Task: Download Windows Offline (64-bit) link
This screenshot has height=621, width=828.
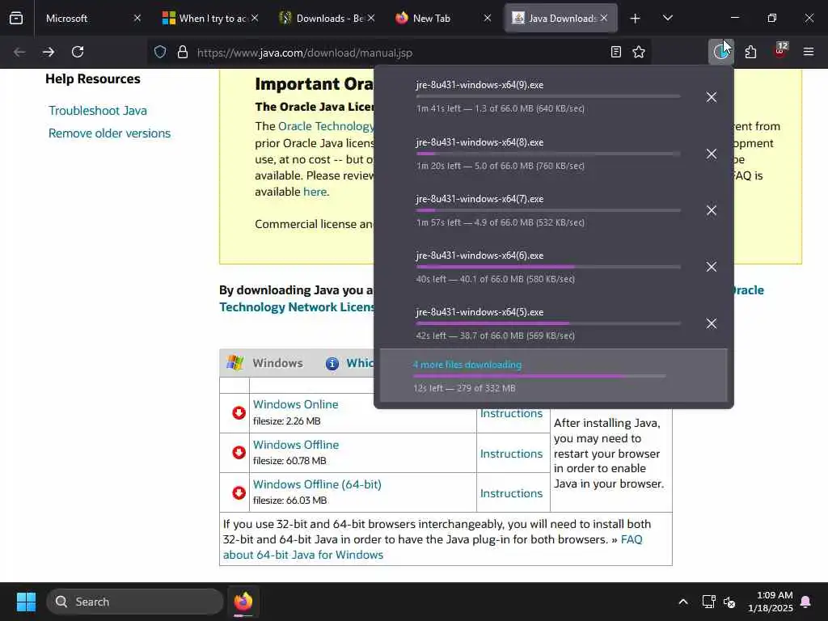Action: pos(317,484)
